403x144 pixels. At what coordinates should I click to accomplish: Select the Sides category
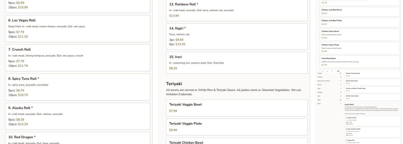320,100
